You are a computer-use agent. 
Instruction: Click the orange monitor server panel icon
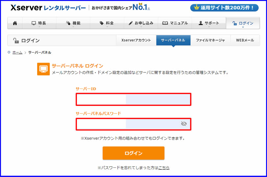43,69
